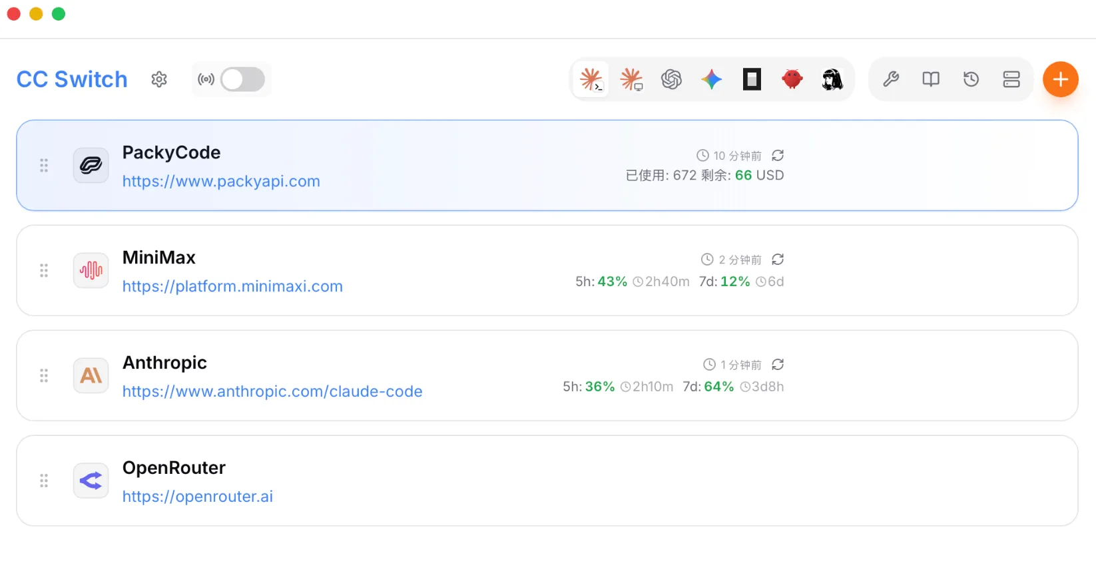Select the red creature app icon
1096x579 pixels.
click(x=792, y=79)
